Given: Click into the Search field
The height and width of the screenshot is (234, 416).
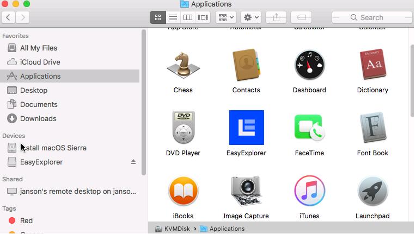Looking at the screenshot, I should 372,17.
